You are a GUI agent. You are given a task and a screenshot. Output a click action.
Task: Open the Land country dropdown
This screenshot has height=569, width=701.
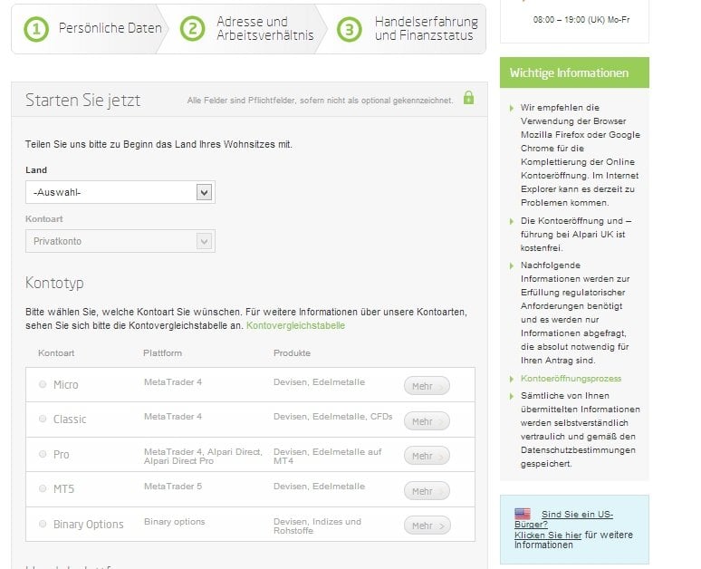120,192
